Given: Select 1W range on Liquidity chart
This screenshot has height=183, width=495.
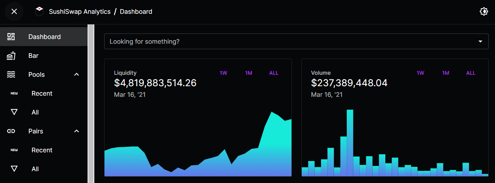Looking at the screenshot, I should (223, 73).
